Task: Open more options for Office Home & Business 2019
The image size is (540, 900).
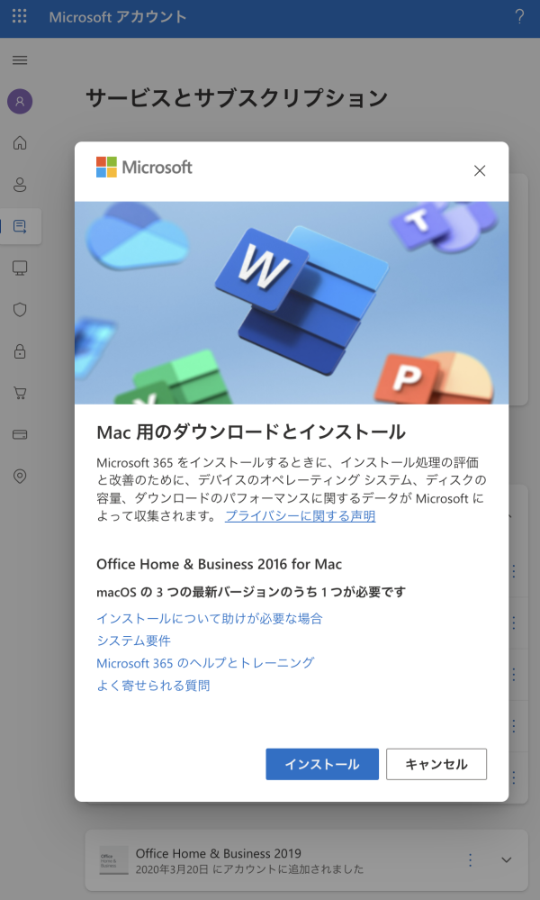Action: pos(470,859)
